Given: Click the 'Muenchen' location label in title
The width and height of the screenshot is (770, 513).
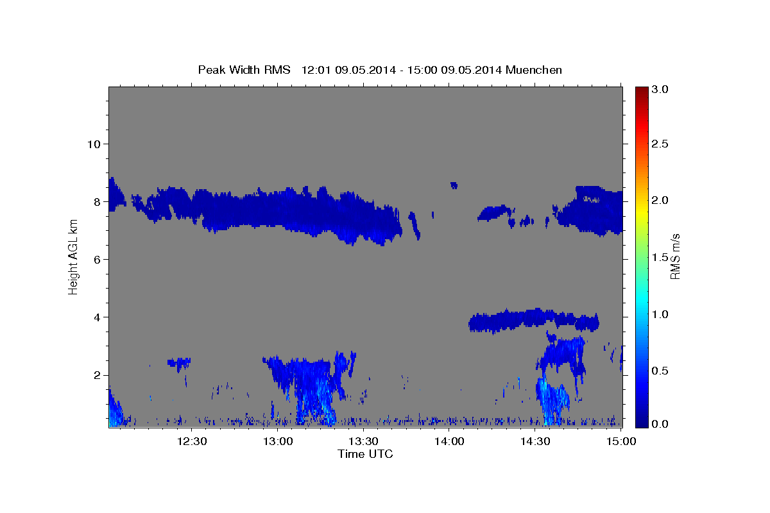Looking at the screenshot, I should click(x=534, y=69).
